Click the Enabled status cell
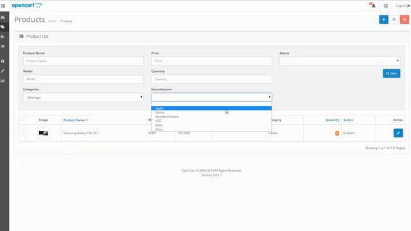This screenshot has height=231, width=411. tap(349, 133)
